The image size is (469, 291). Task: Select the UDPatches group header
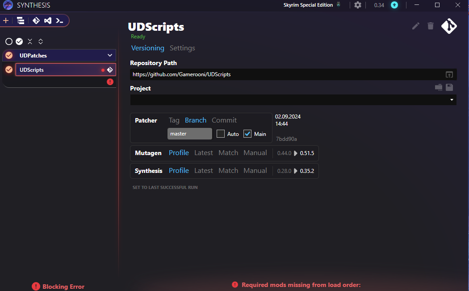[59, 55]
